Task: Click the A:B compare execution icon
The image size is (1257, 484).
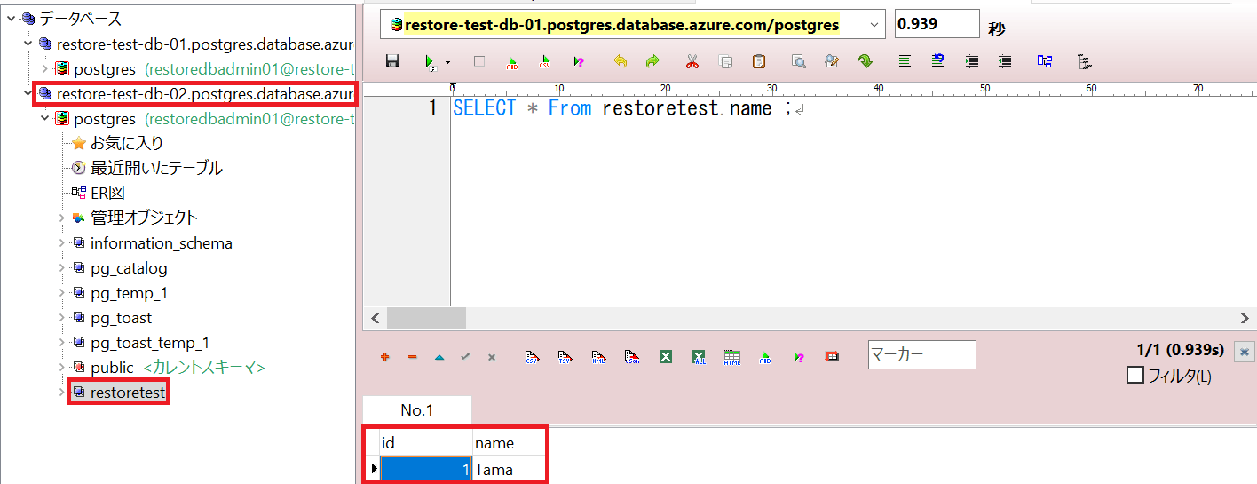Action: click(512, 61)
